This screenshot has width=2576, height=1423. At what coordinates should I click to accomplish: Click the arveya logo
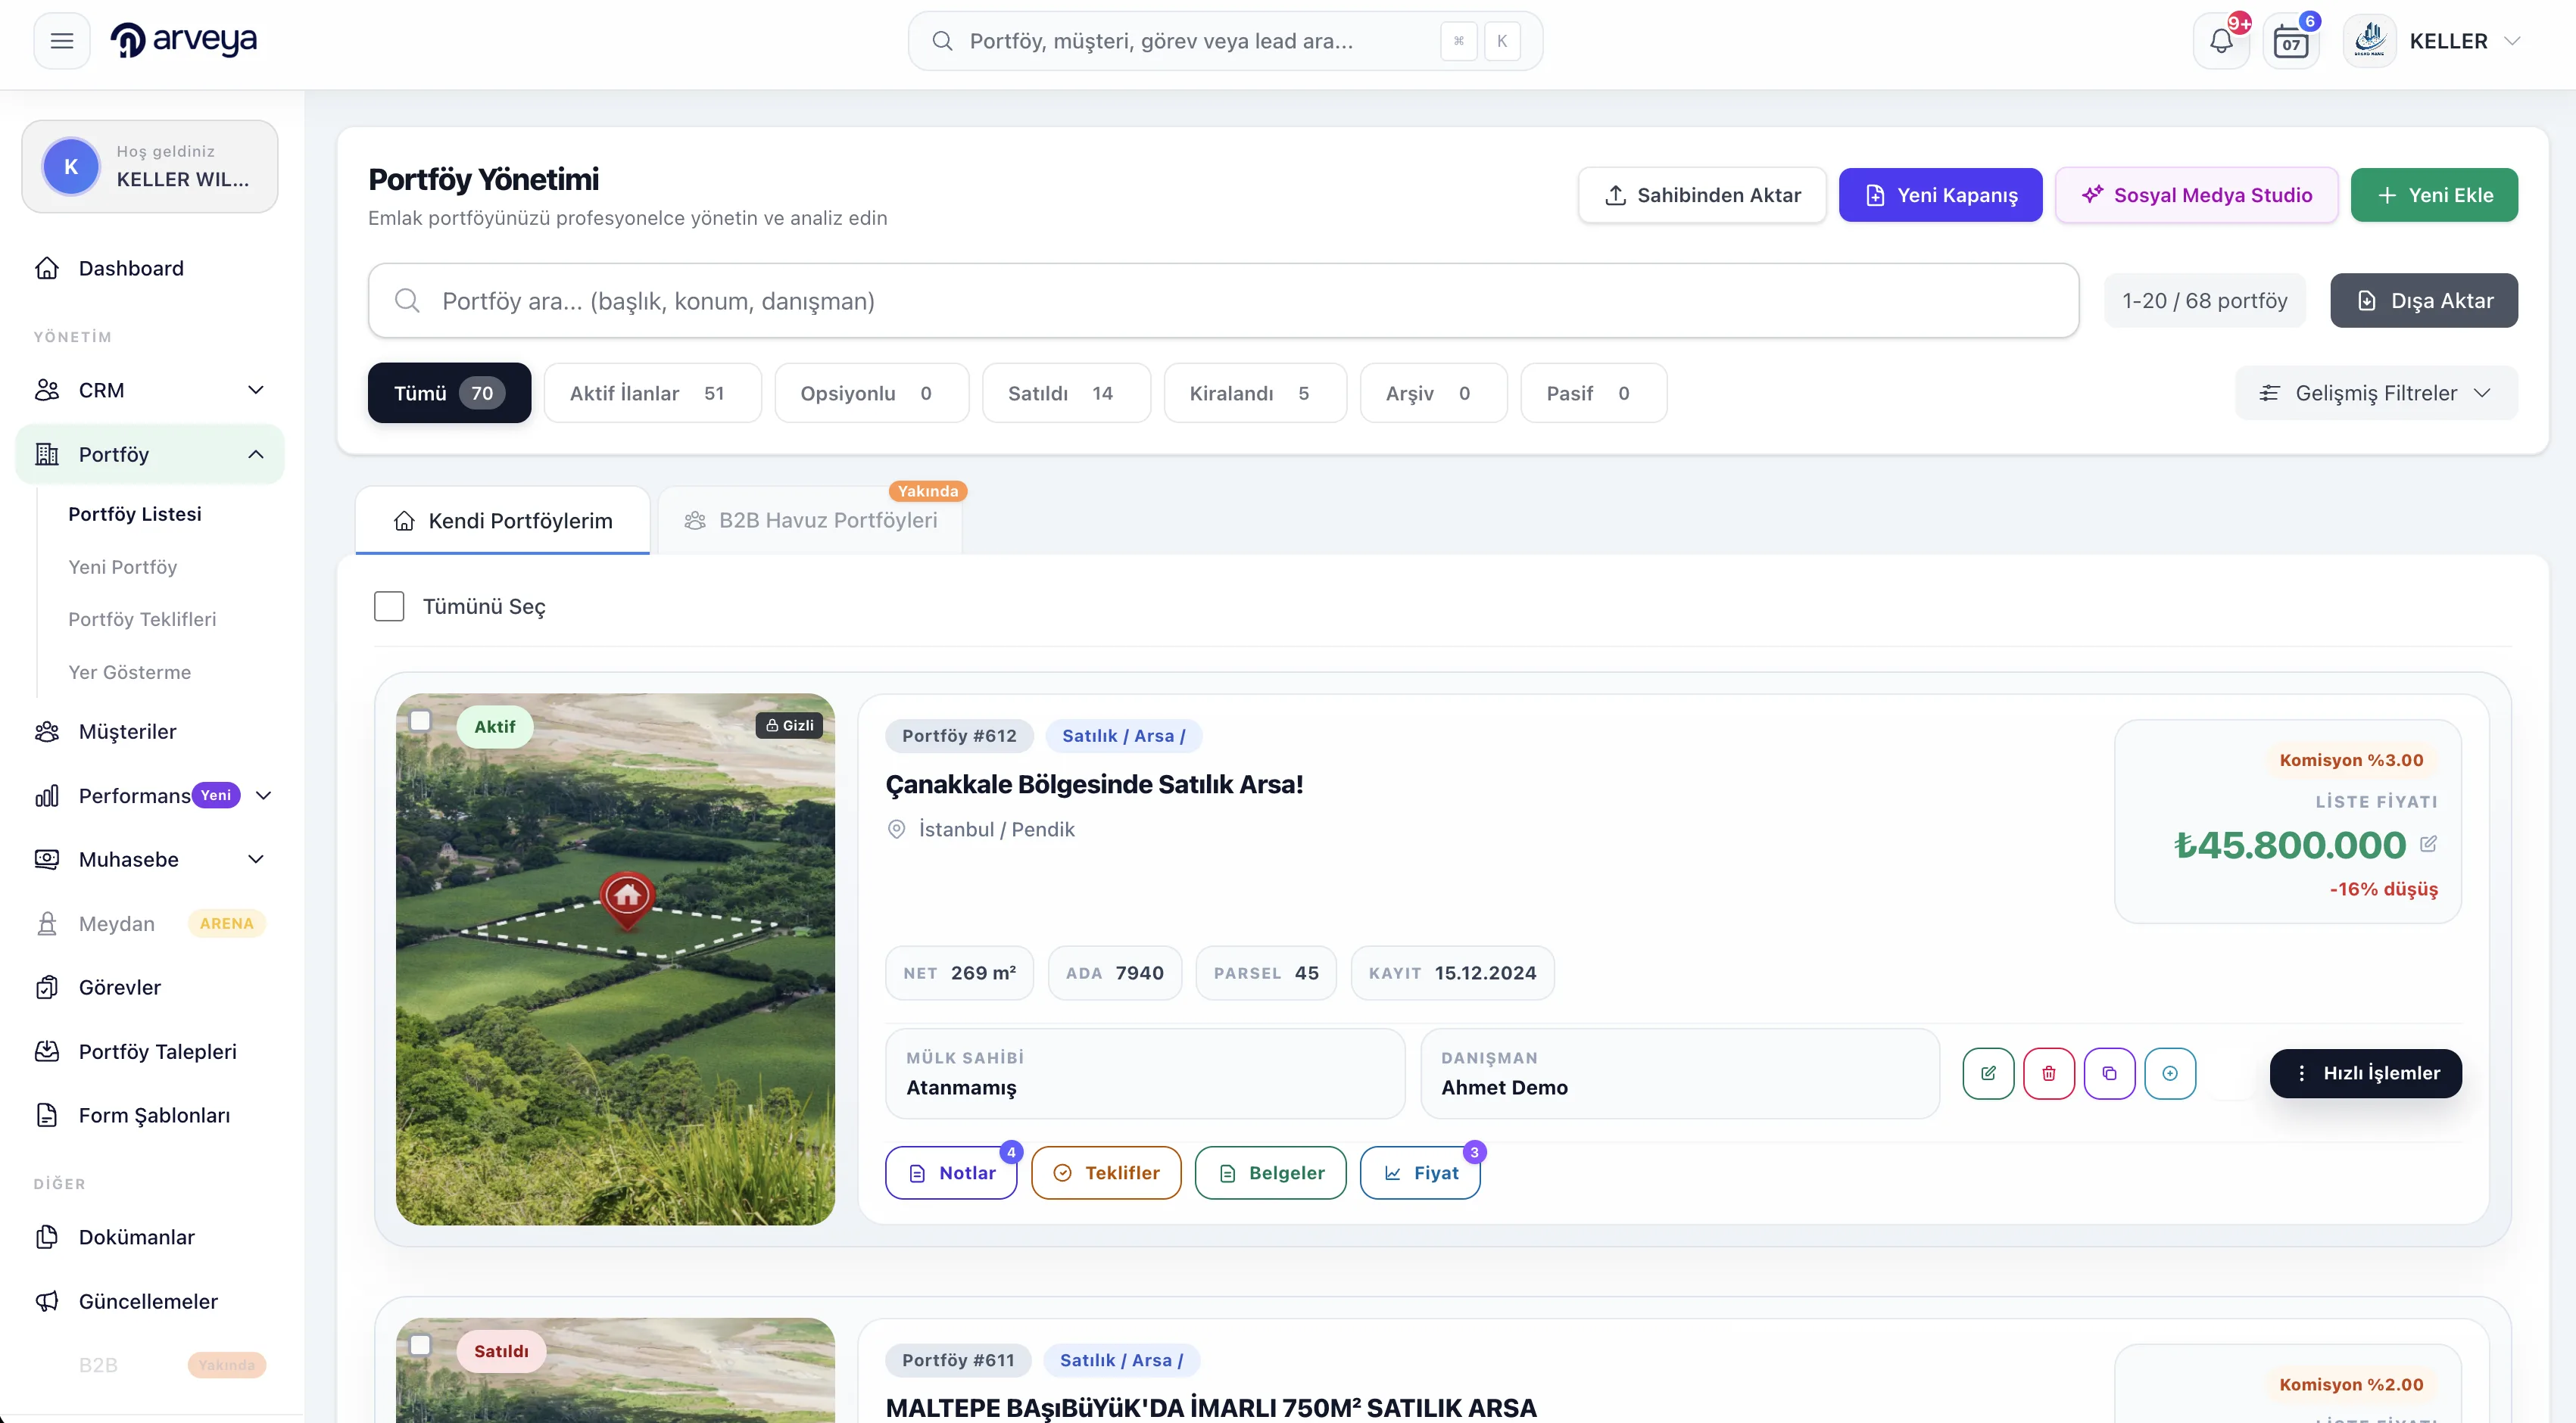(x=183, y=40)
